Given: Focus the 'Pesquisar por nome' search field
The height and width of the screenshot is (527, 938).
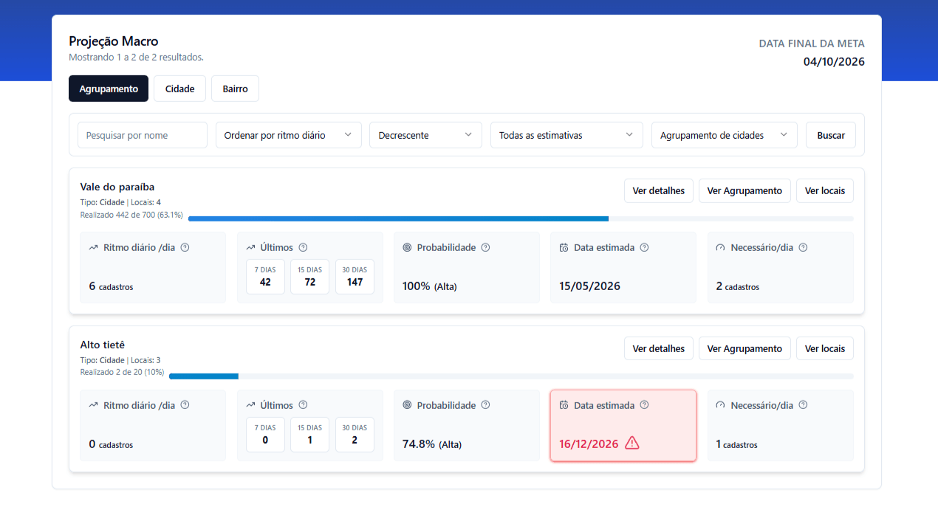Looking at the screenshot, I should pyautogui.click(x=143, y=135).
